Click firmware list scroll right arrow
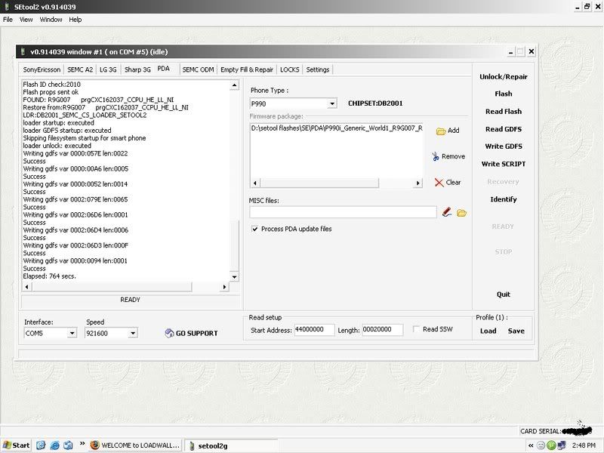This screenshot has width=604, height=453. pos(418,183)
